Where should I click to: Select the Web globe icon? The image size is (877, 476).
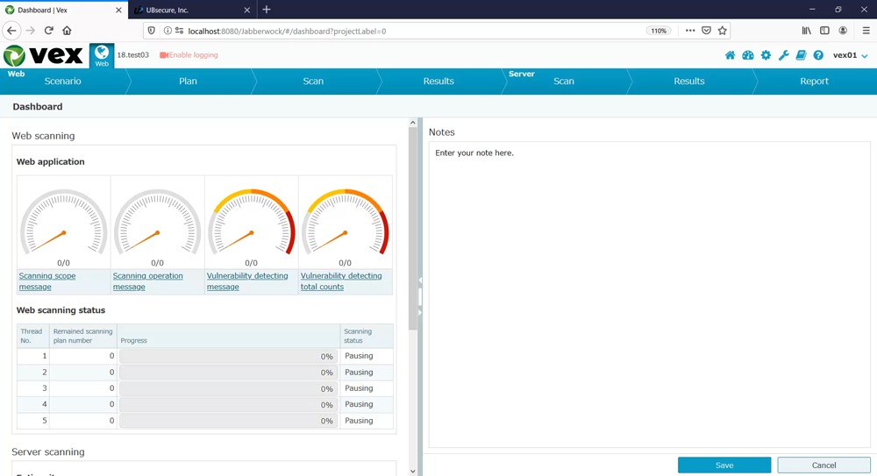coord(102,55)
